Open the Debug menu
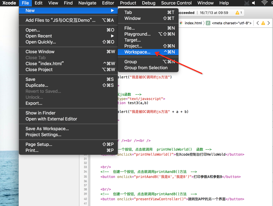 pyautogui.click(x=149, y=3)
